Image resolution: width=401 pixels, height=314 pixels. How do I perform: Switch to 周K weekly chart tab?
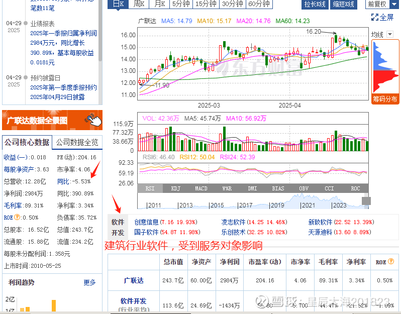(139, 4)
